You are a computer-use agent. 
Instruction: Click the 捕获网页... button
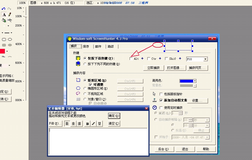(x=198, y=68)
